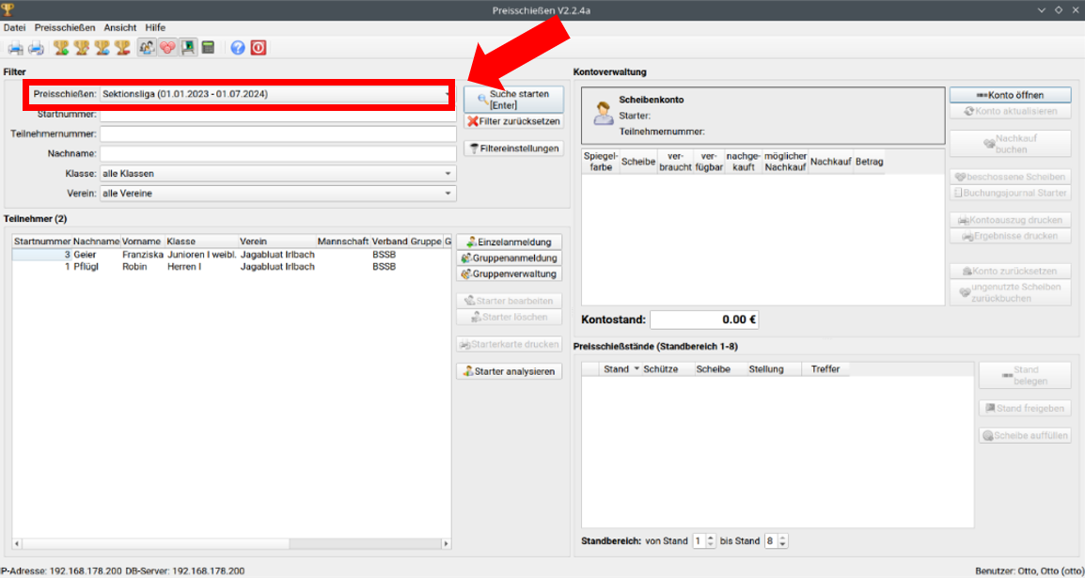Open the calculator from the toolbar

coord(208,48)
